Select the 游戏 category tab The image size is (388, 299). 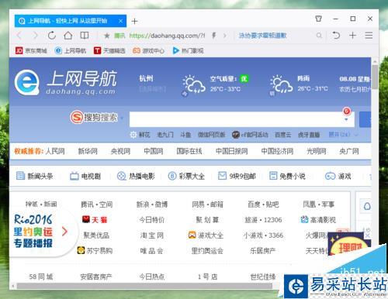pos(338,176)
